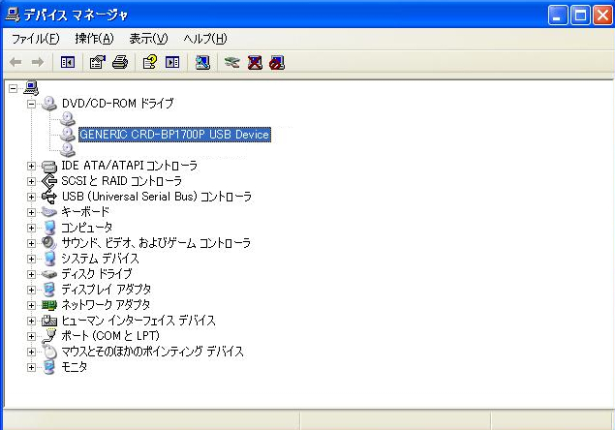
Task: Expand the ネットワーク アダプタ category
Action: point(31,305)
